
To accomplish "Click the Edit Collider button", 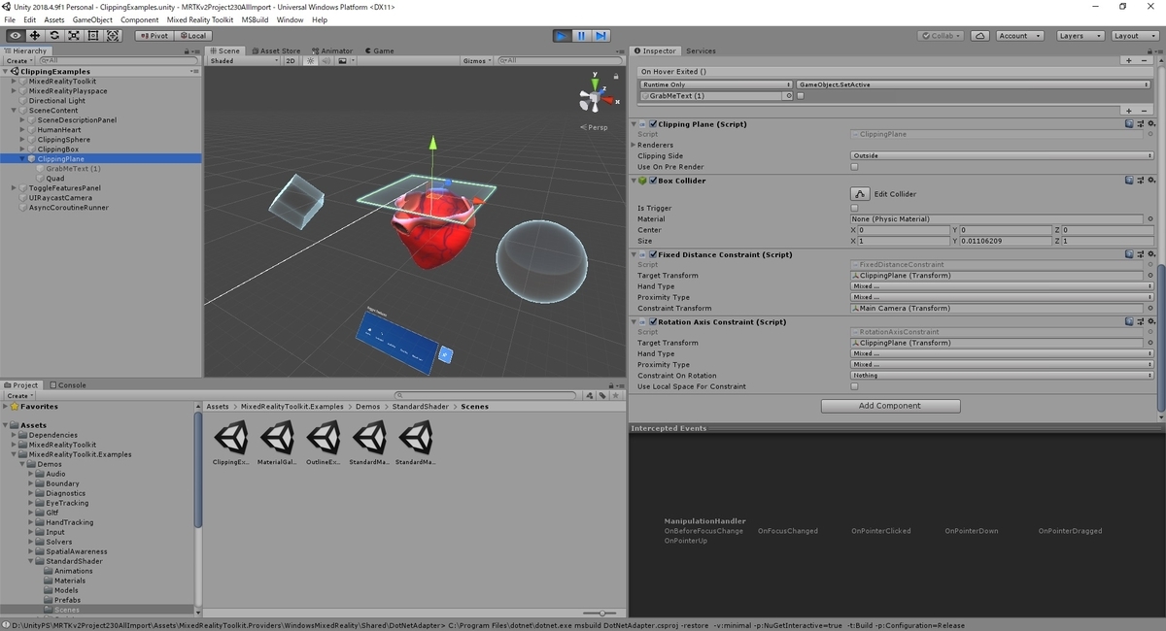I will click(860, 194).
